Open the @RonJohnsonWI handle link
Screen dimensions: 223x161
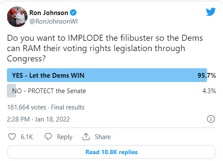(53, 21)
